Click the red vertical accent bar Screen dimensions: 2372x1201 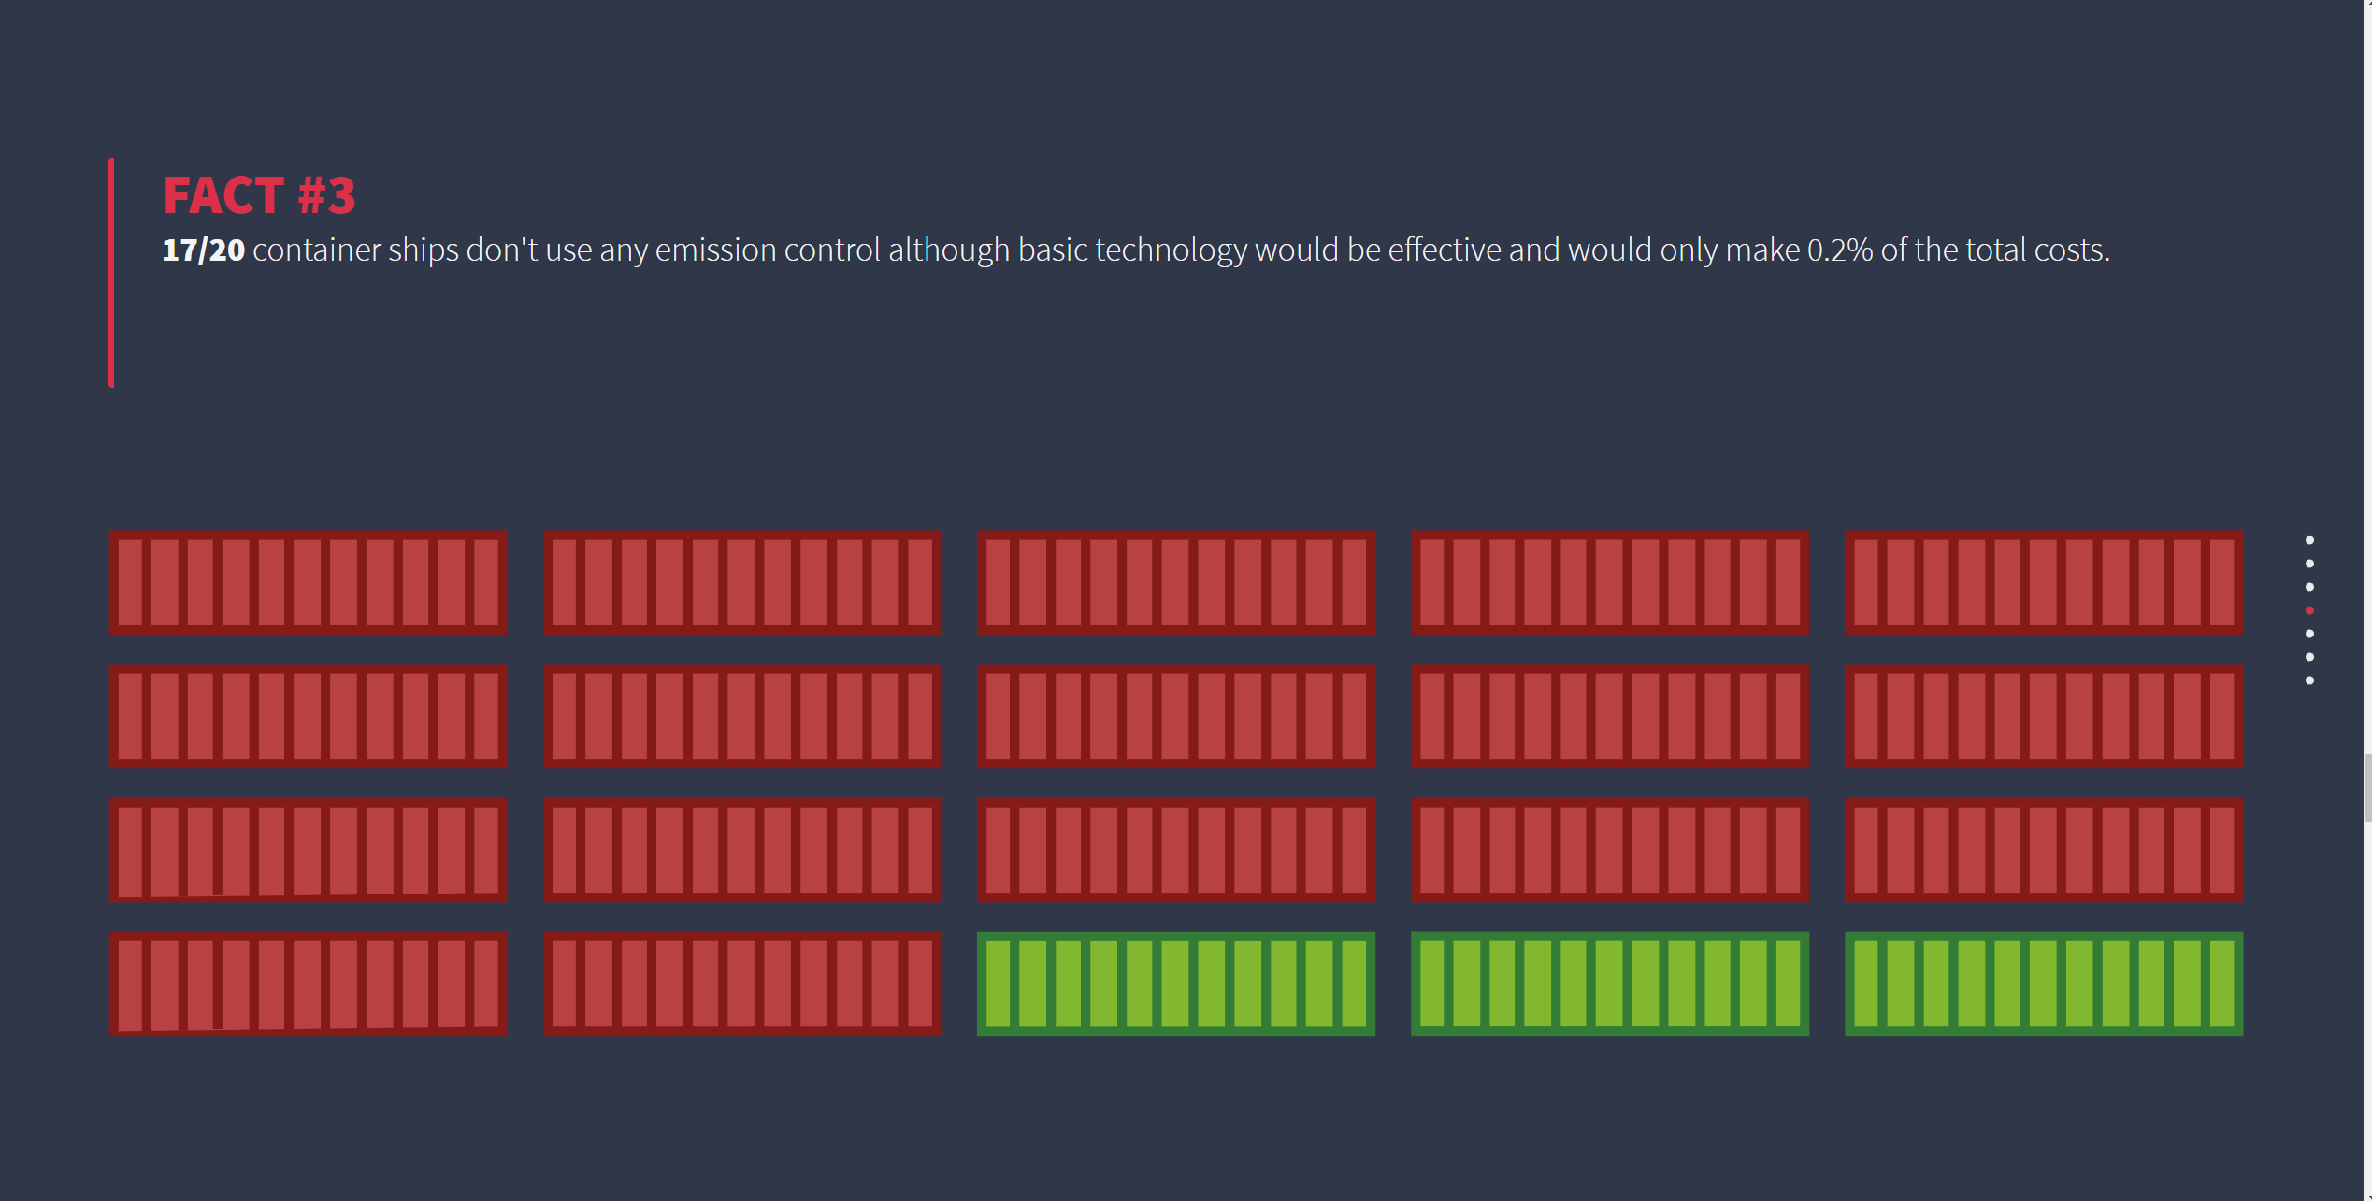point(111,273)
